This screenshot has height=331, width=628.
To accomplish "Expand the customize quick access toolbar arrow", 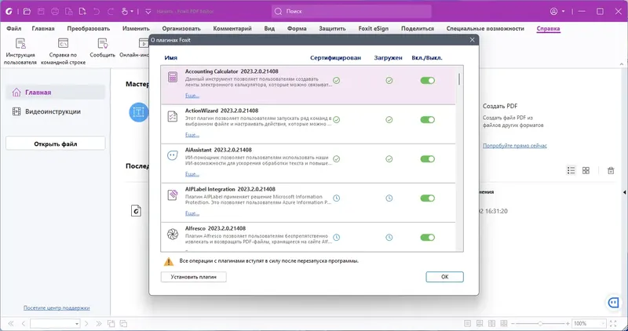I will tap(148, 12).
